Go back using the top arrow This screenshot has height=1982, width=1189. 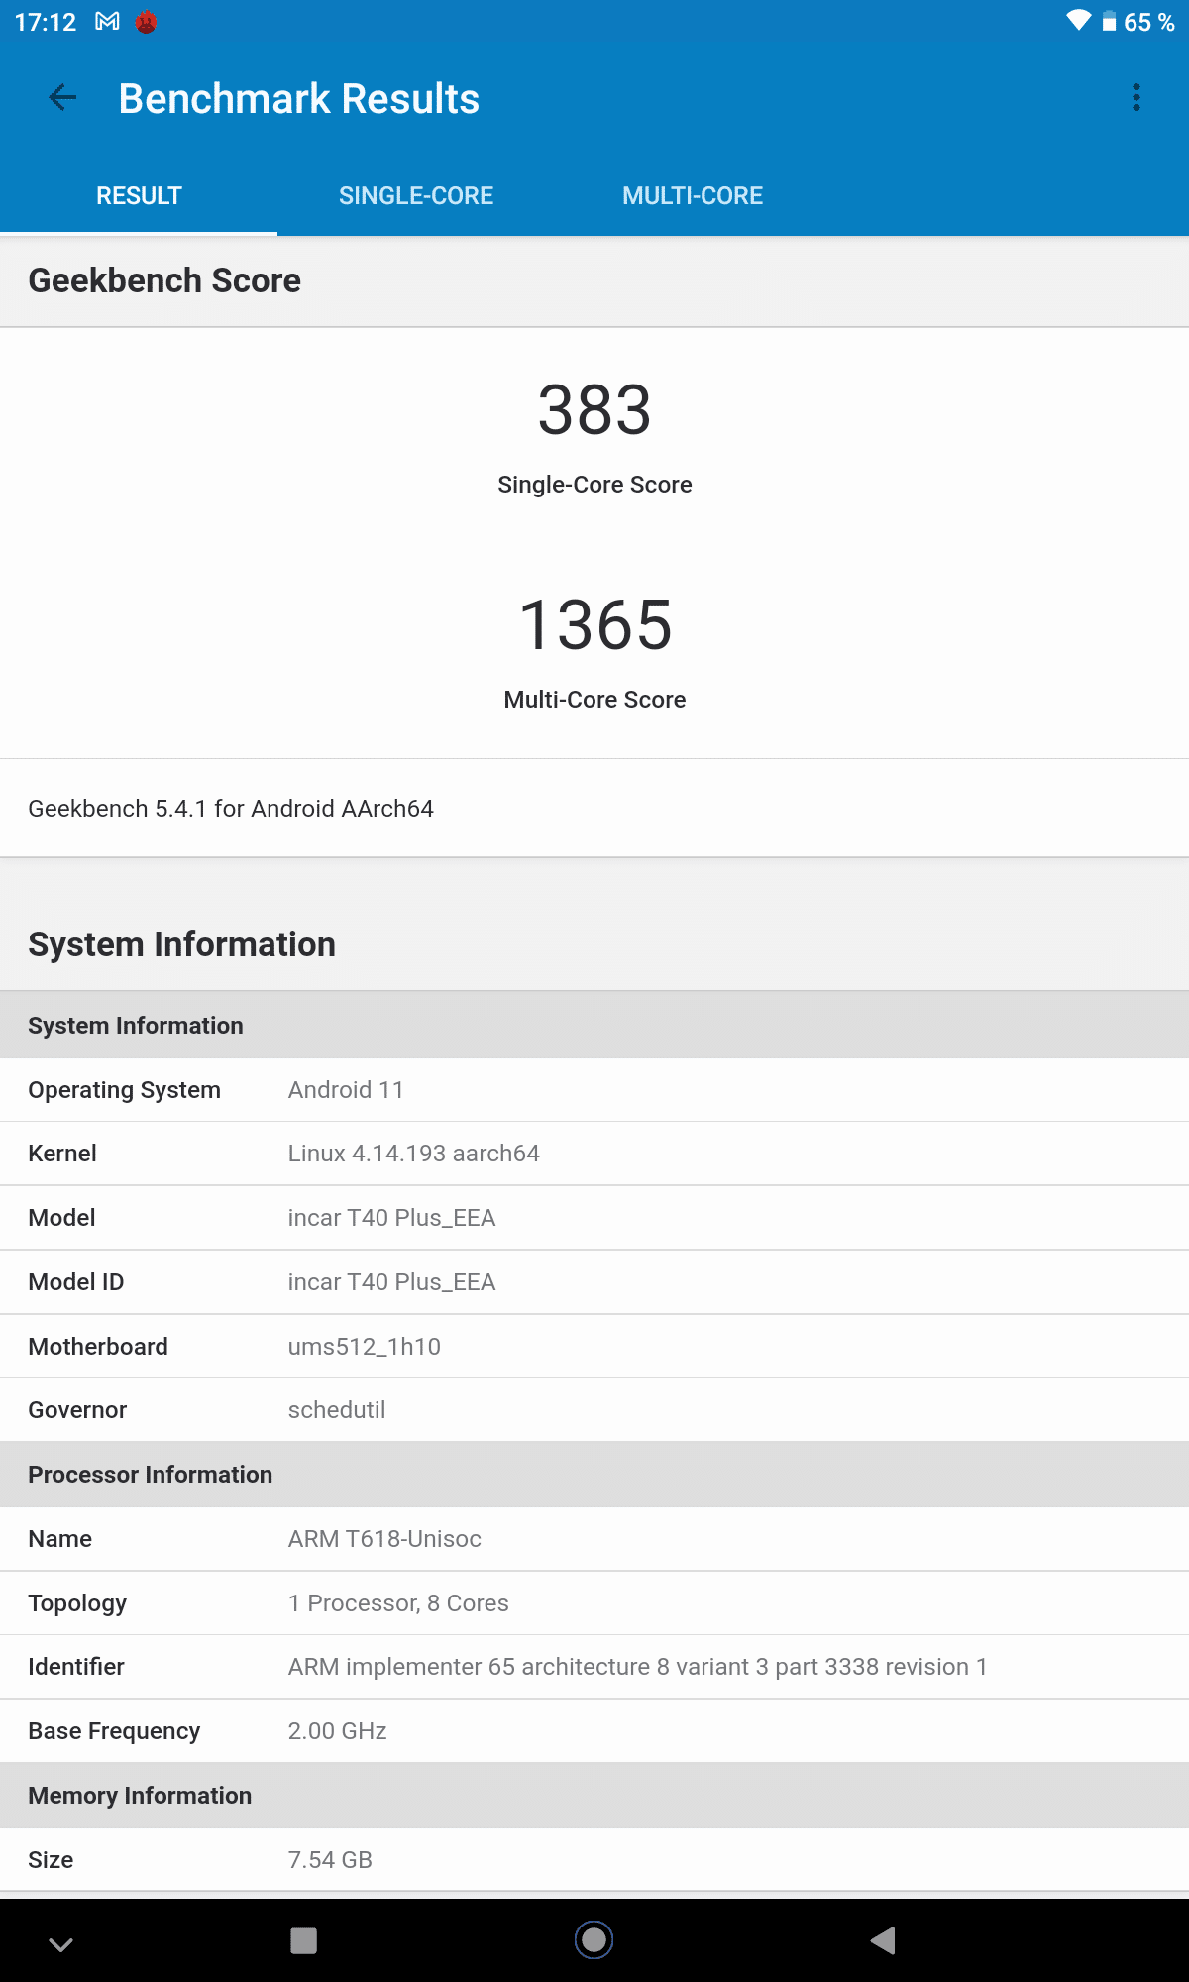[62, 98]
